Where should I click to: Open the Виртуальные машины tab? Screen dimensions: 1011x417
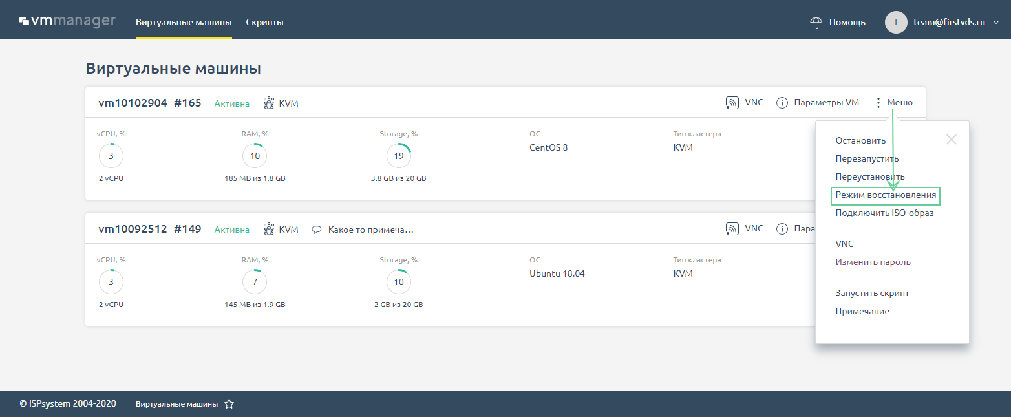tap(184, 22)
